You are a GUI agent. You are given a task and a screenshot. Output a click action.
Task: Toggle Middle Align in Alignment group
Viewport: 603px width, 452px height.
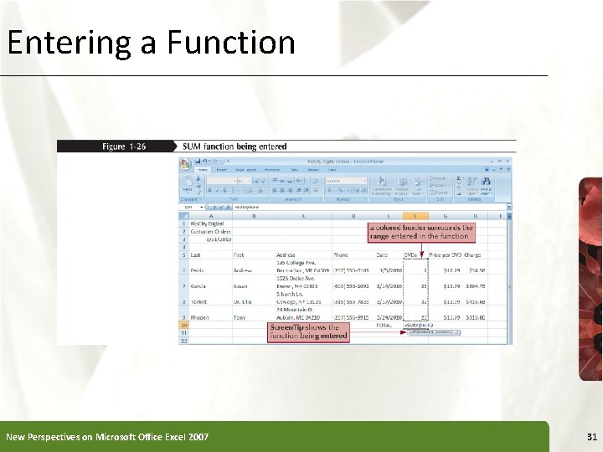pyautogui.click(x=283, y=181)
